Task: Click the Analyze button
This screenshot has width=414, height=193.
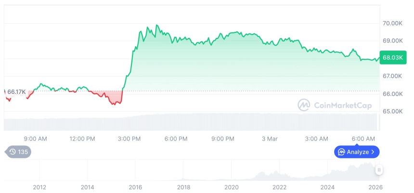Action: (x=357, y=152)
